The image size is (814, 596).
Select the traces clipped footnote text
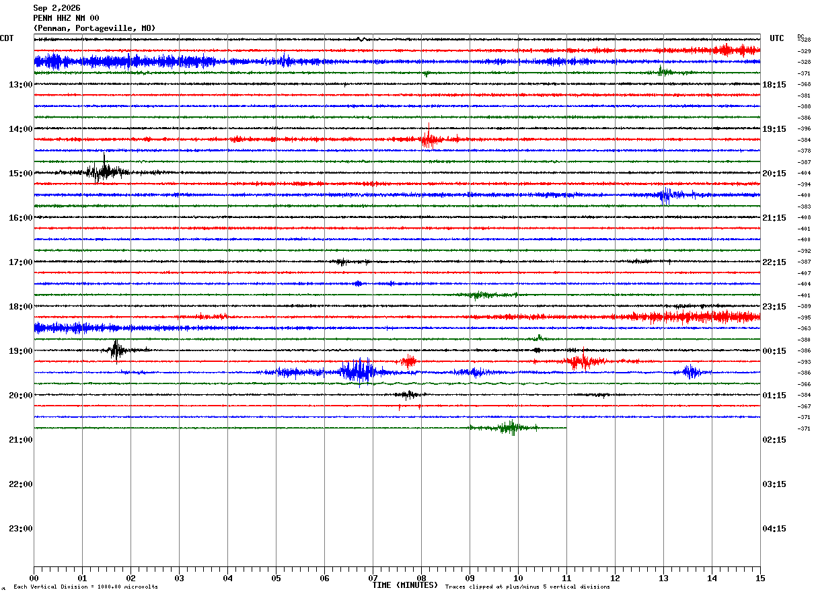pyautogui.click(x=527, y=587)
